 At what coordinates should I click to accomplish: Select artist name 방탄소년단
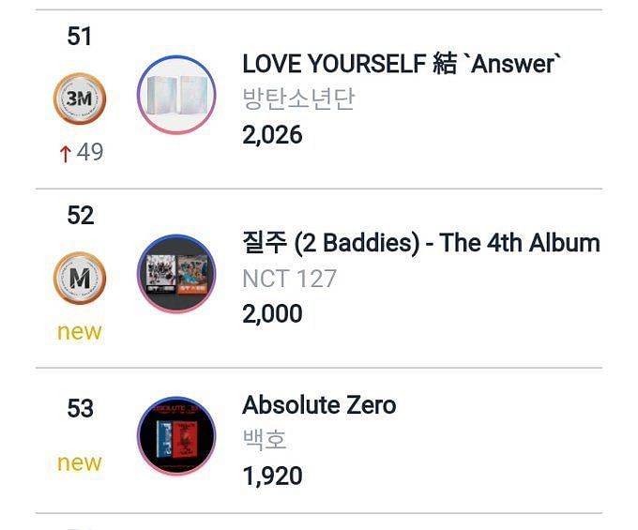click(x=298, y=98)
